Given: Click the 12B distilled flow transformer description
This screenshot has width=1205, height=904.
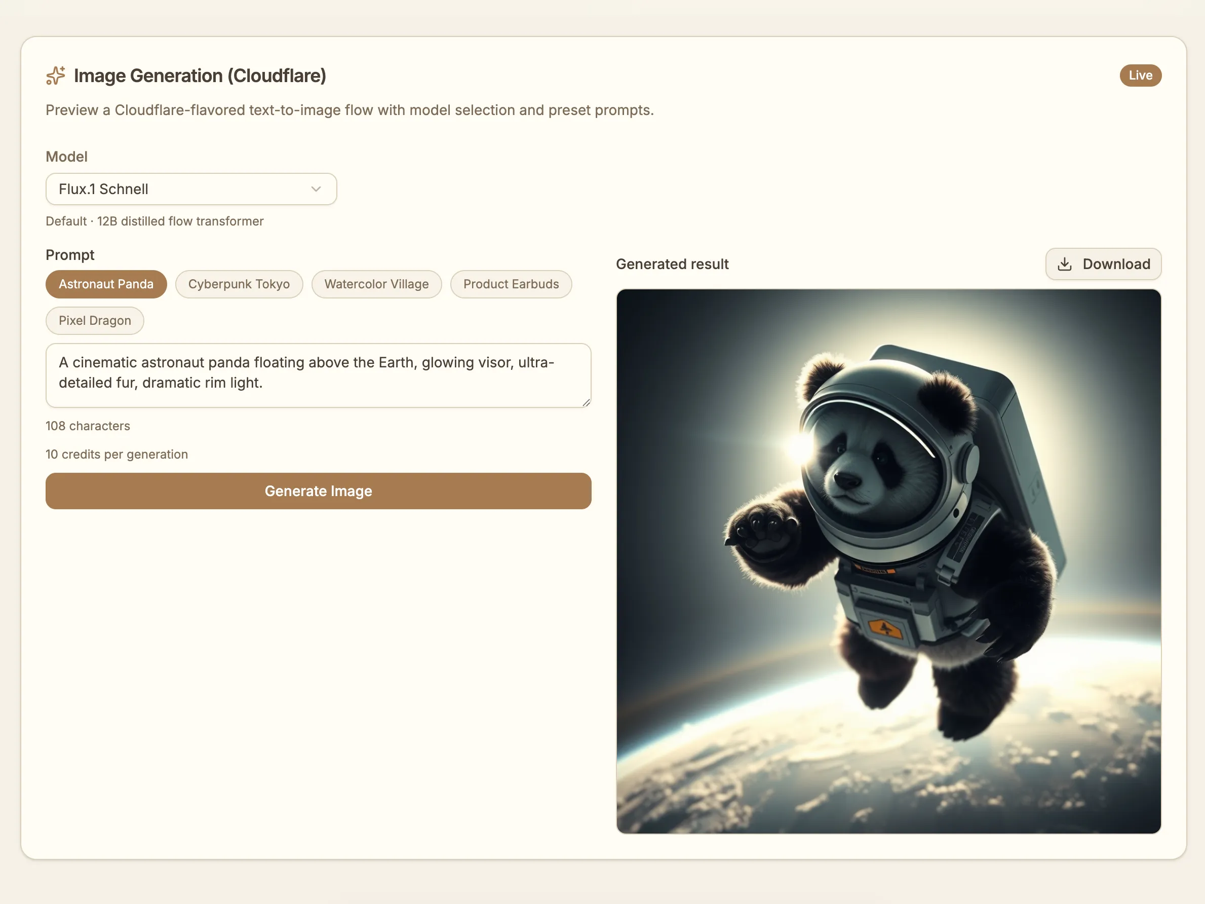Looking at the screenshot, I should click(x=154, y=221).
